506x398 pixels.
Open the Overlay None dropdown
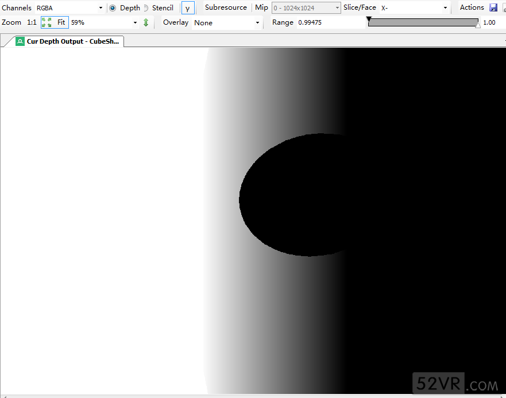pos(227,23)
